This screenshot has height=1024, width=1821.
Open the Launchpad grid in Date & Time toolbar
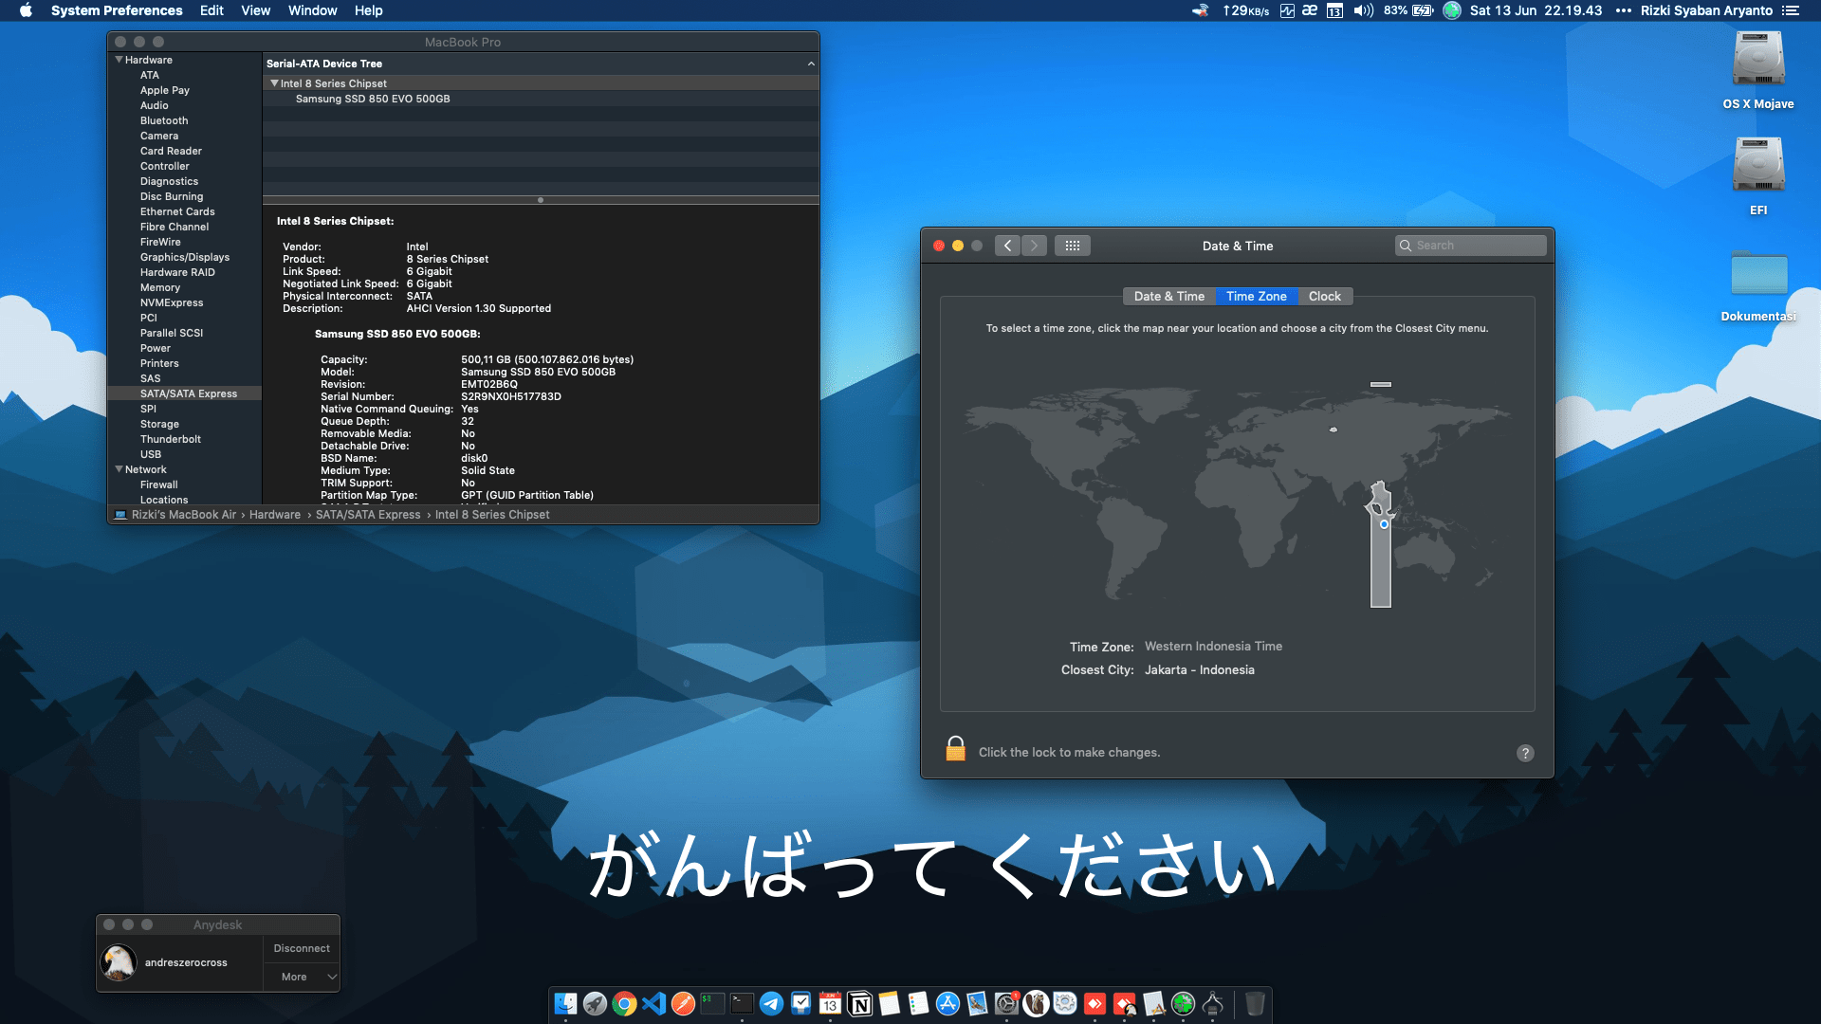tap(1073, 245)
